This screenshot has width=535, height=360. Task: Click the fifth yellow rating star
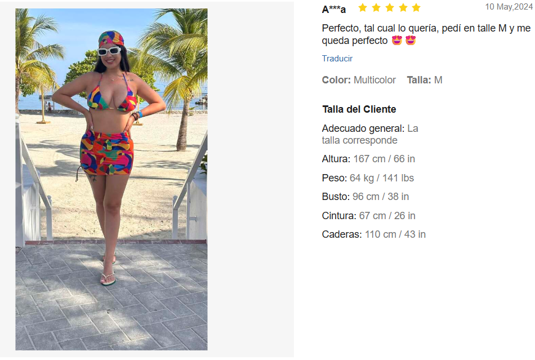click(416, 7)
